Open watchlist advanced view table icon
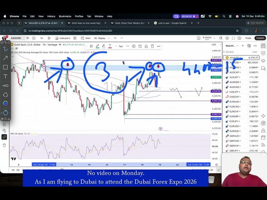The image size is (267, 200). click(x=249, y=46)
